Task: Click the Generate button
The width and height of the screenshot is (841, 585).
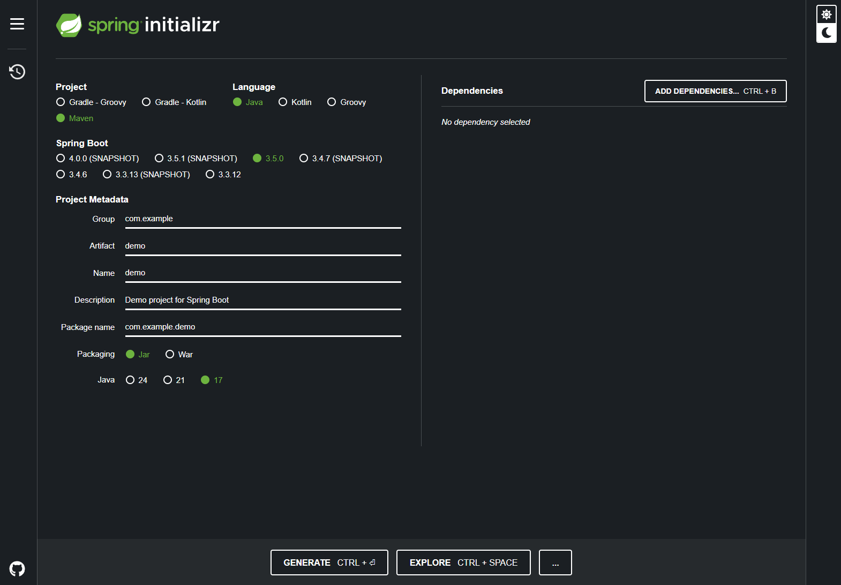Action: click(x=329, y=562)
